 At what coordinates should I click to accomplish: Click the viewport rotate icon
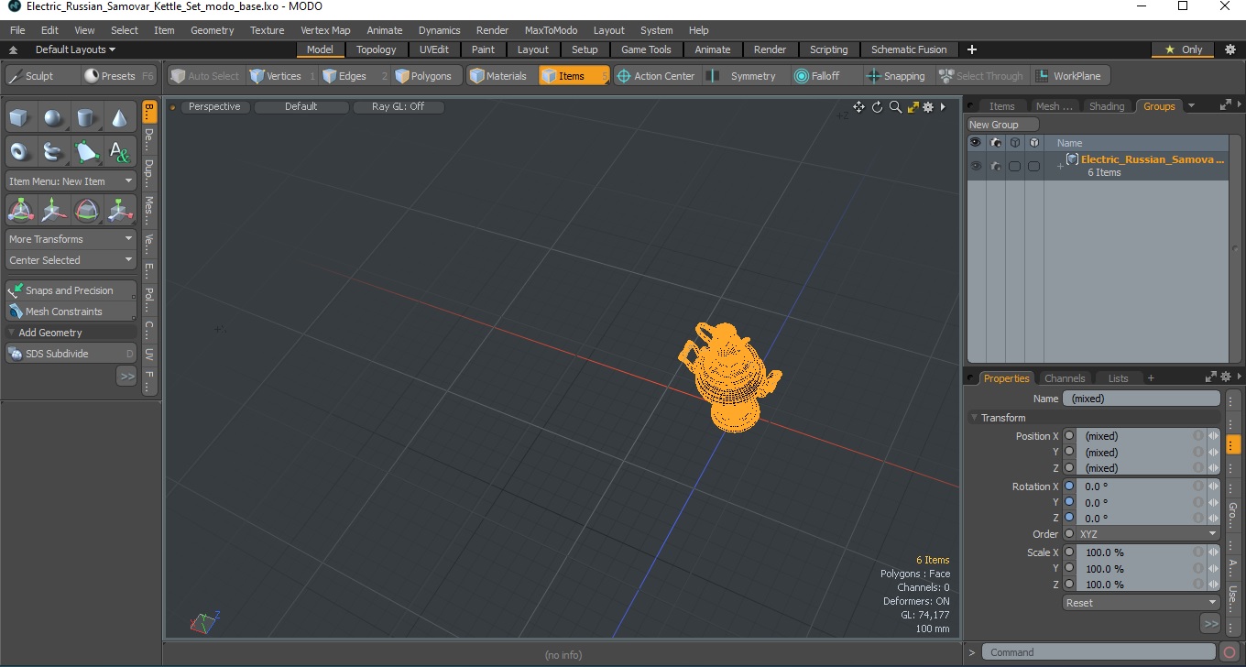pos(877,107)
